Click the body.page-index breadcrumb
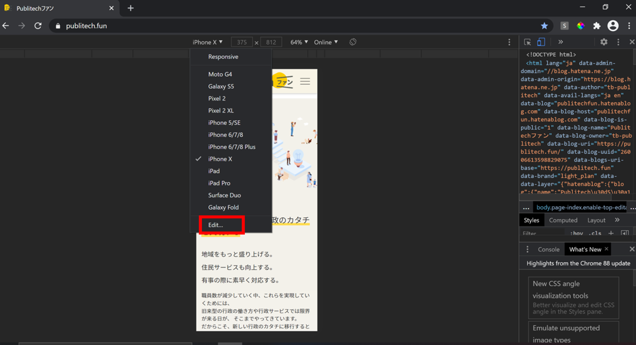 (580, 208)
